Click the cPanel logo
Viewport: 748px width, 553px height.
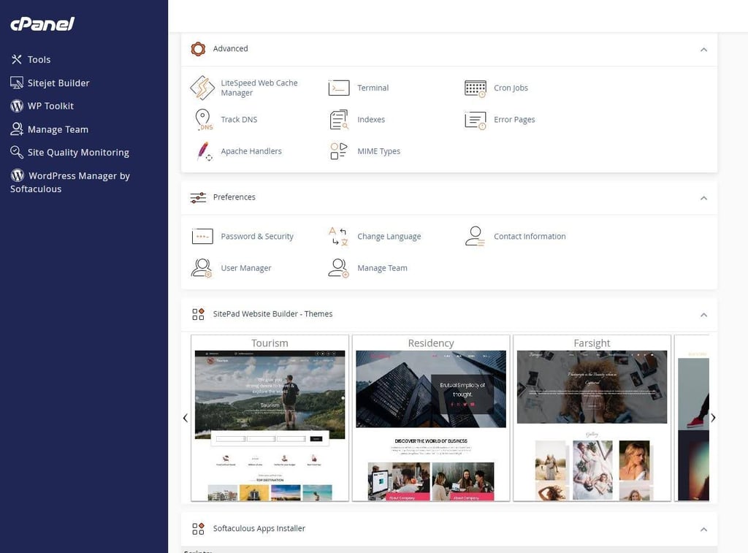pyautogui.click(x=42, y=24)
